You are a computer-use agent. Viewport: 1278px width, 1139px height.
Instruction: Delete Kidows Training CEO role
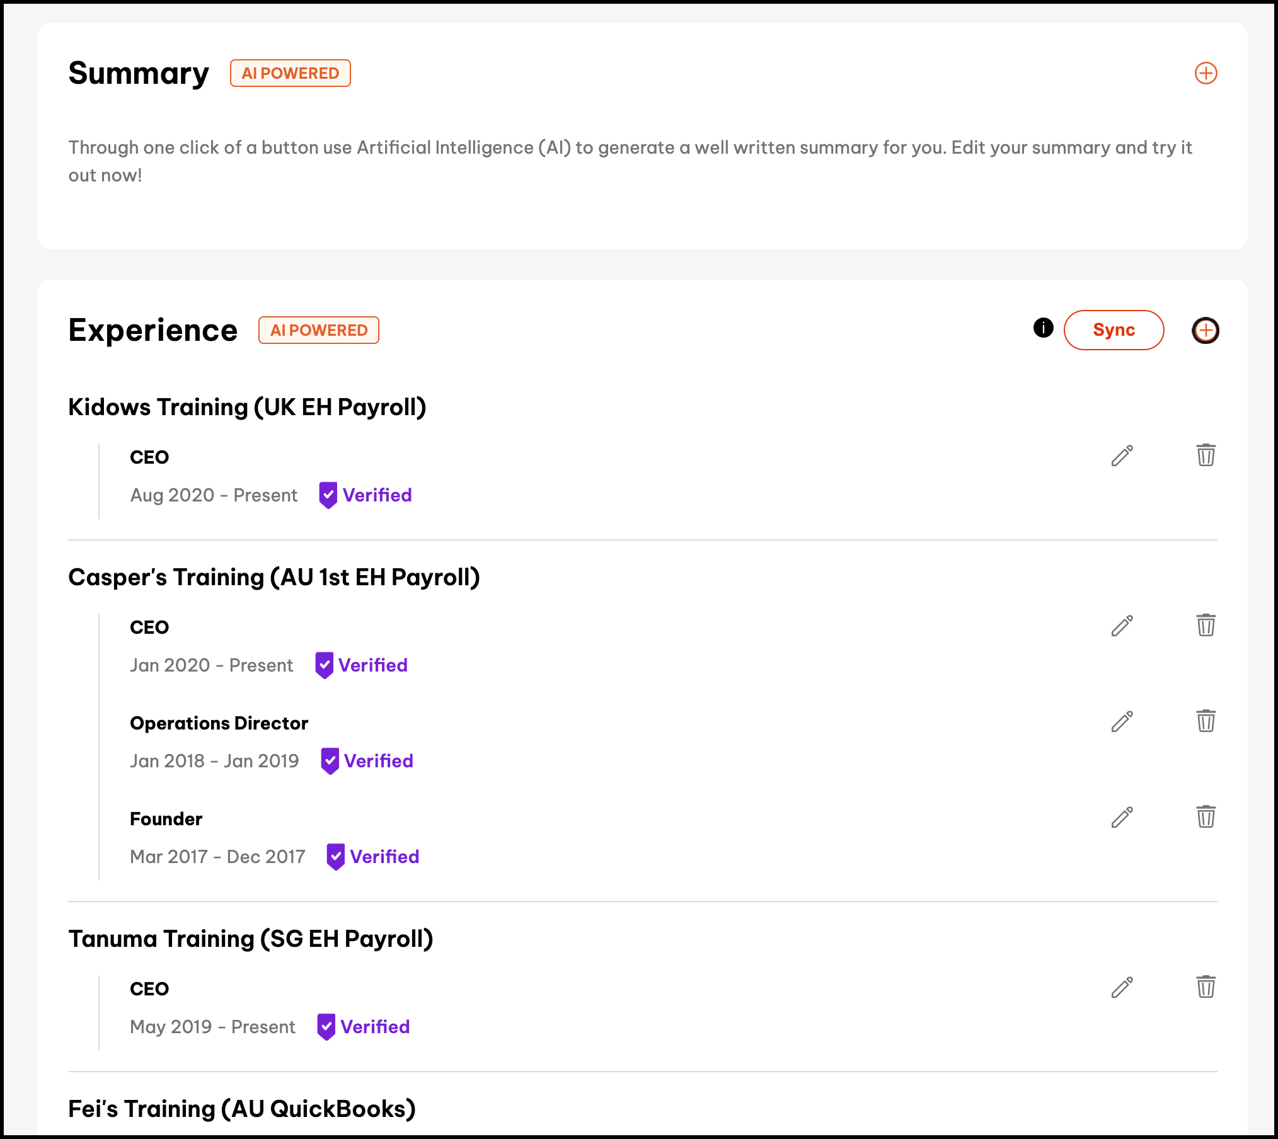pos(1206,455)
